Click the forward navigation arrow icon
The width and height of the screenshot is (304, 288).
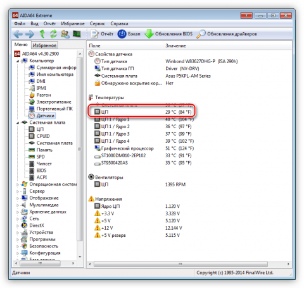30,34
